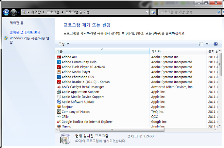The width and height of the screenshot is (224, 148).
Task: Click the horizontal scrollbar right arrow
Action: 215,130
